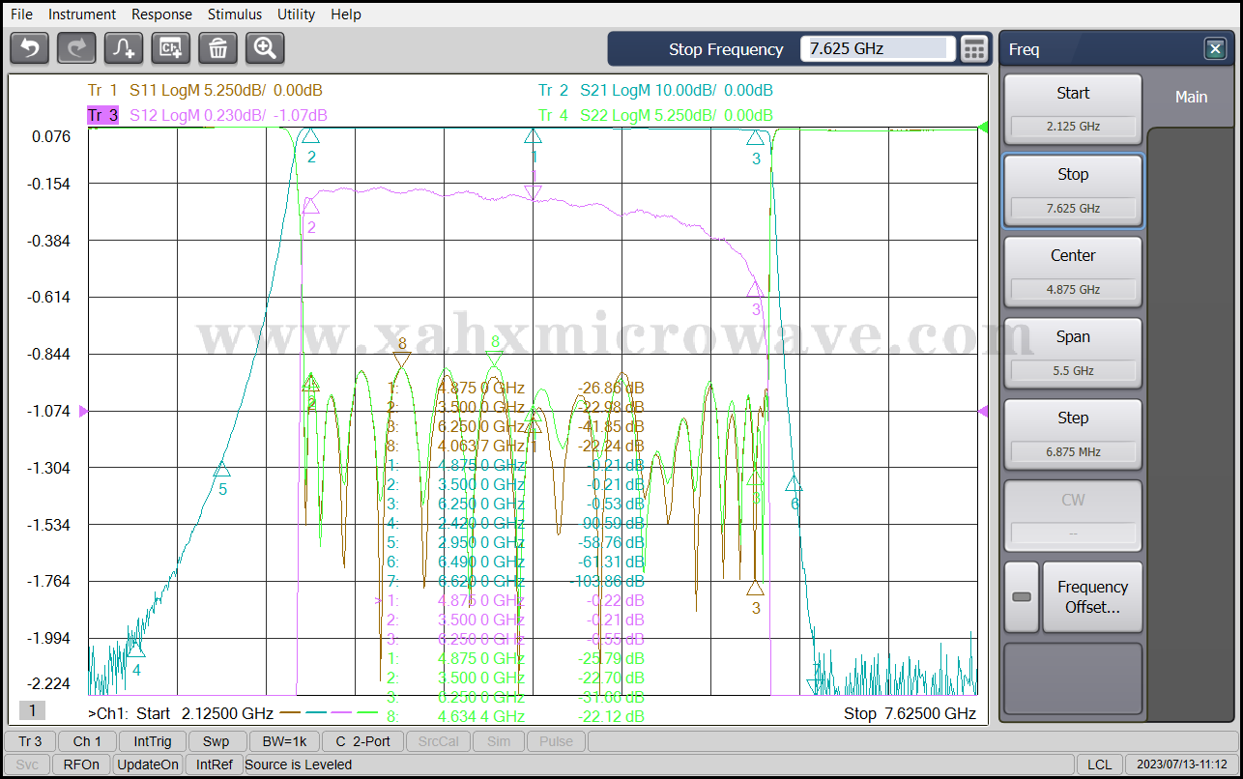Open the File menu
The height and width of the screenshot is (779, 1243).
point(21,14)
